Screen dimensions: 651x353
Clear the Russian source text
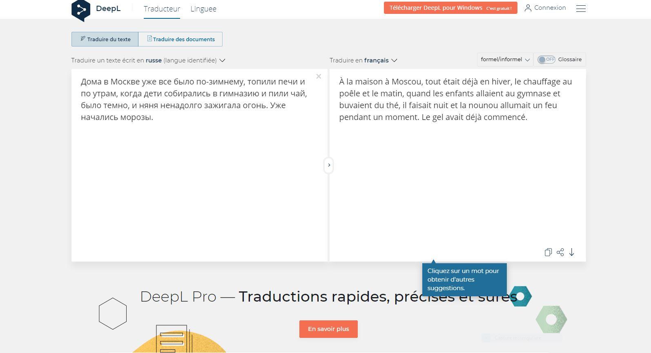319,76
